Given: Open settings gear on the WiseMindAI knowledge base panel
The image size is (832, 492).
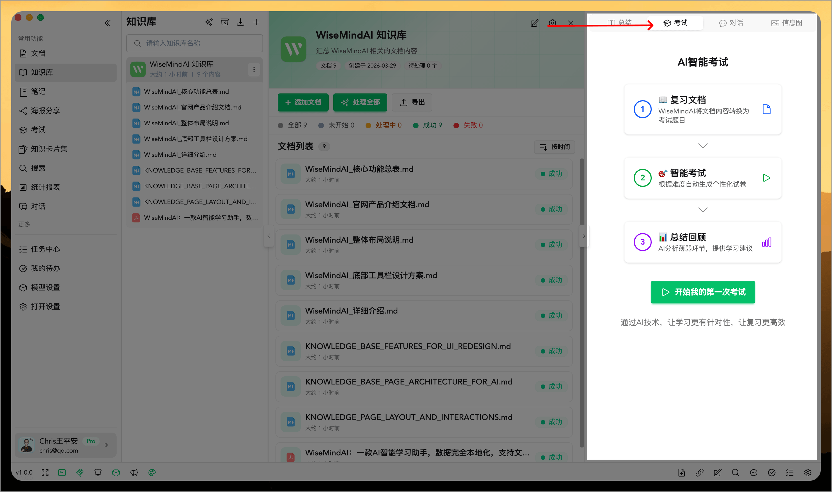Looking at the screenshot, I should click(552, 23).
